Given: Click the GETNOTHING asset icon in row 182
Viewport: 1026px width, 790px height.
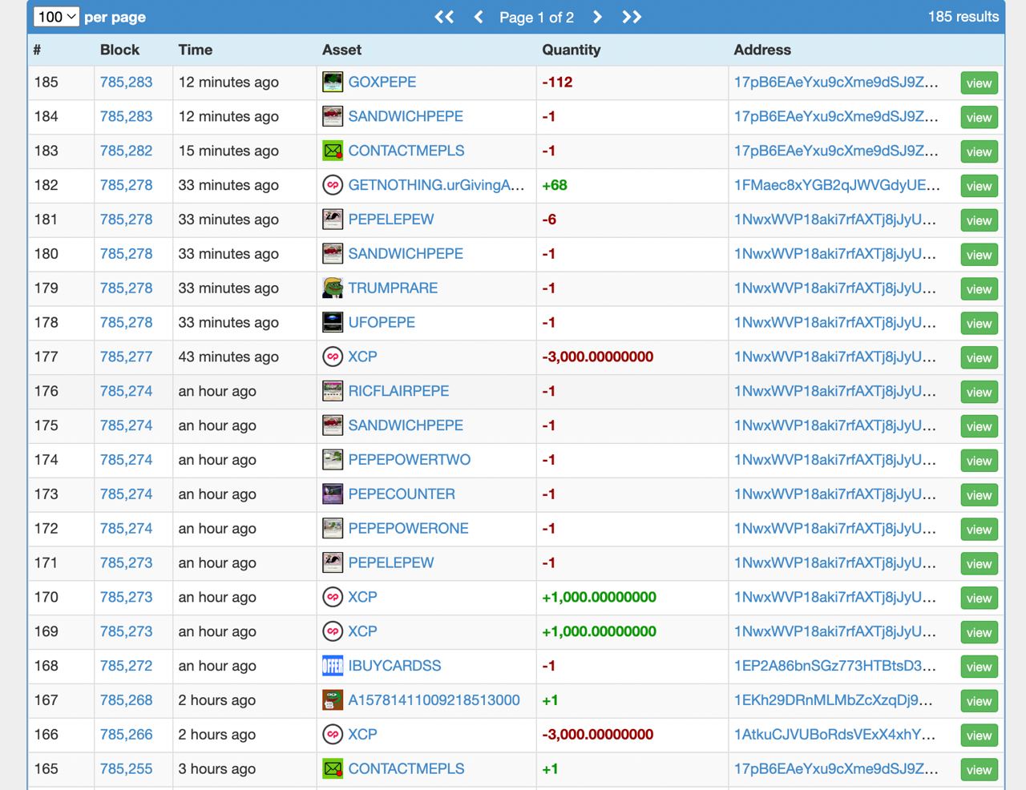Looking at the screenshot, I should point(333,185).
